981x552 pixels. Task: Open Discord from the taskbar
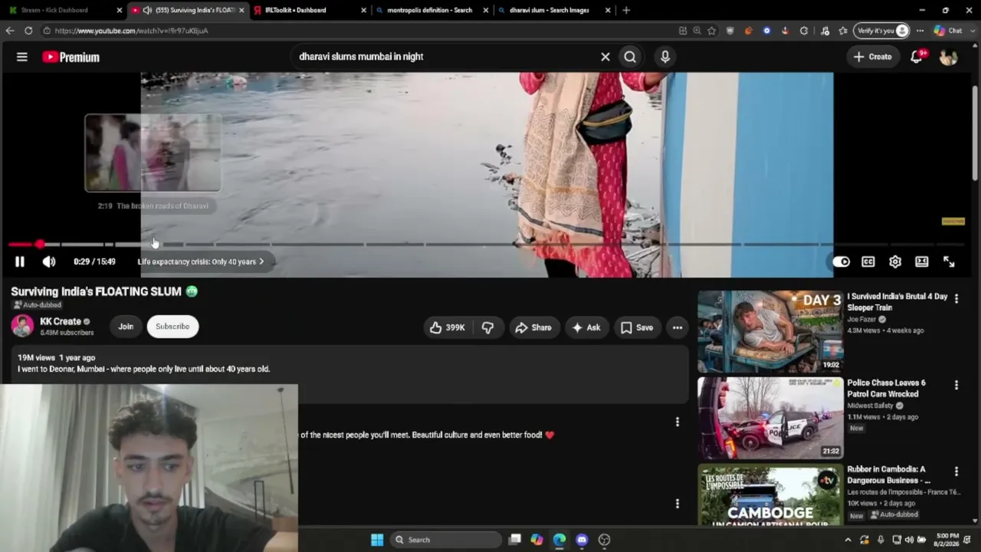click(582, 540)
